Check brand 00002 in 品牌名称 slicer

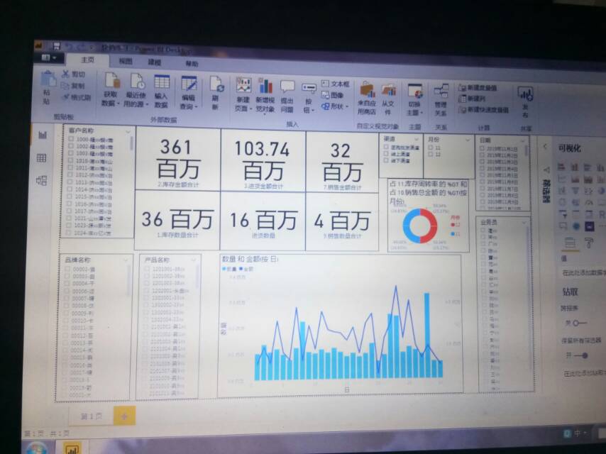(67, 269)
